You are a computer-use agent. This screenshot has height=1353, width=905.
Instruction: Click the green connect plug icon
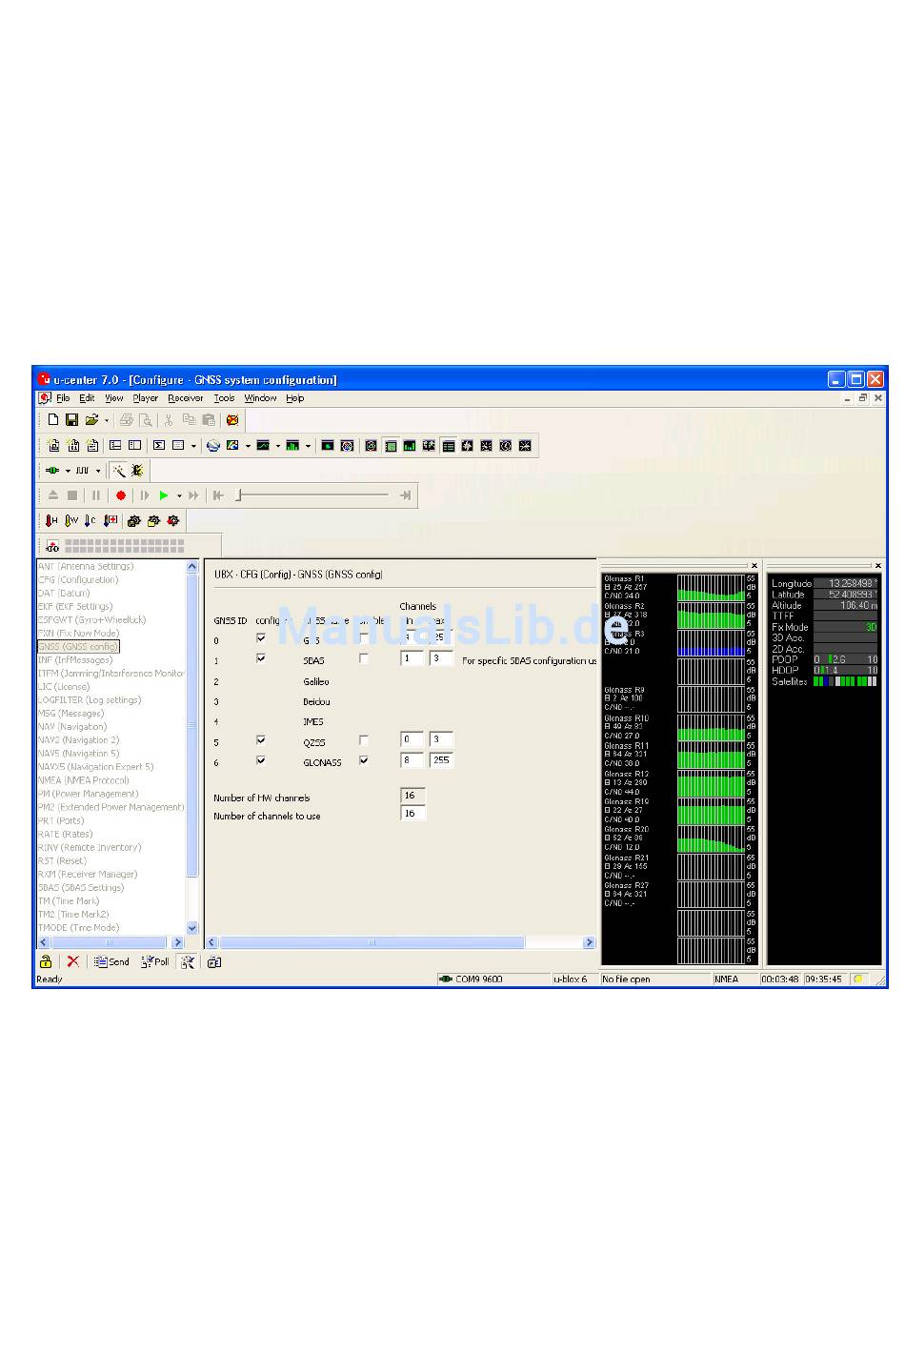tap(52, 471)
